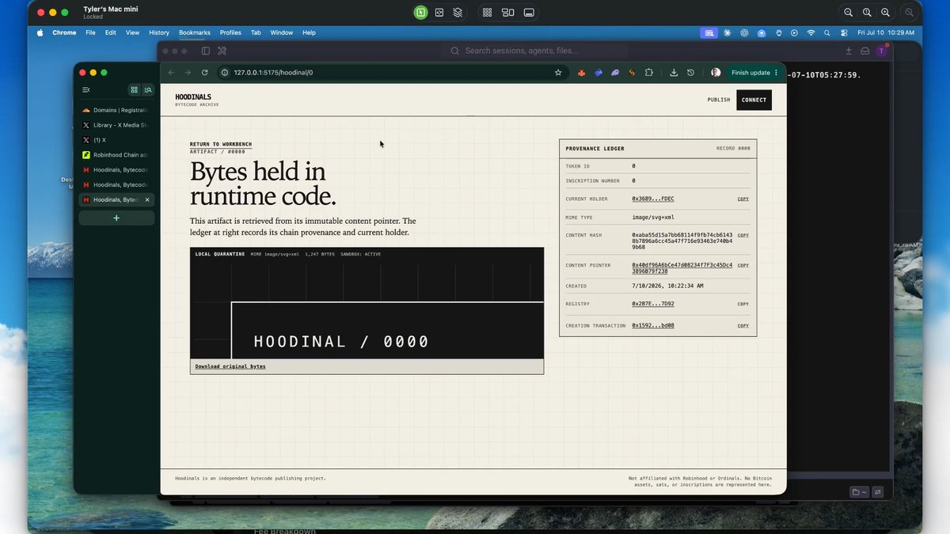Click RETURN TO WORKBENCH link
950x534 pixels.
point(221,144)
